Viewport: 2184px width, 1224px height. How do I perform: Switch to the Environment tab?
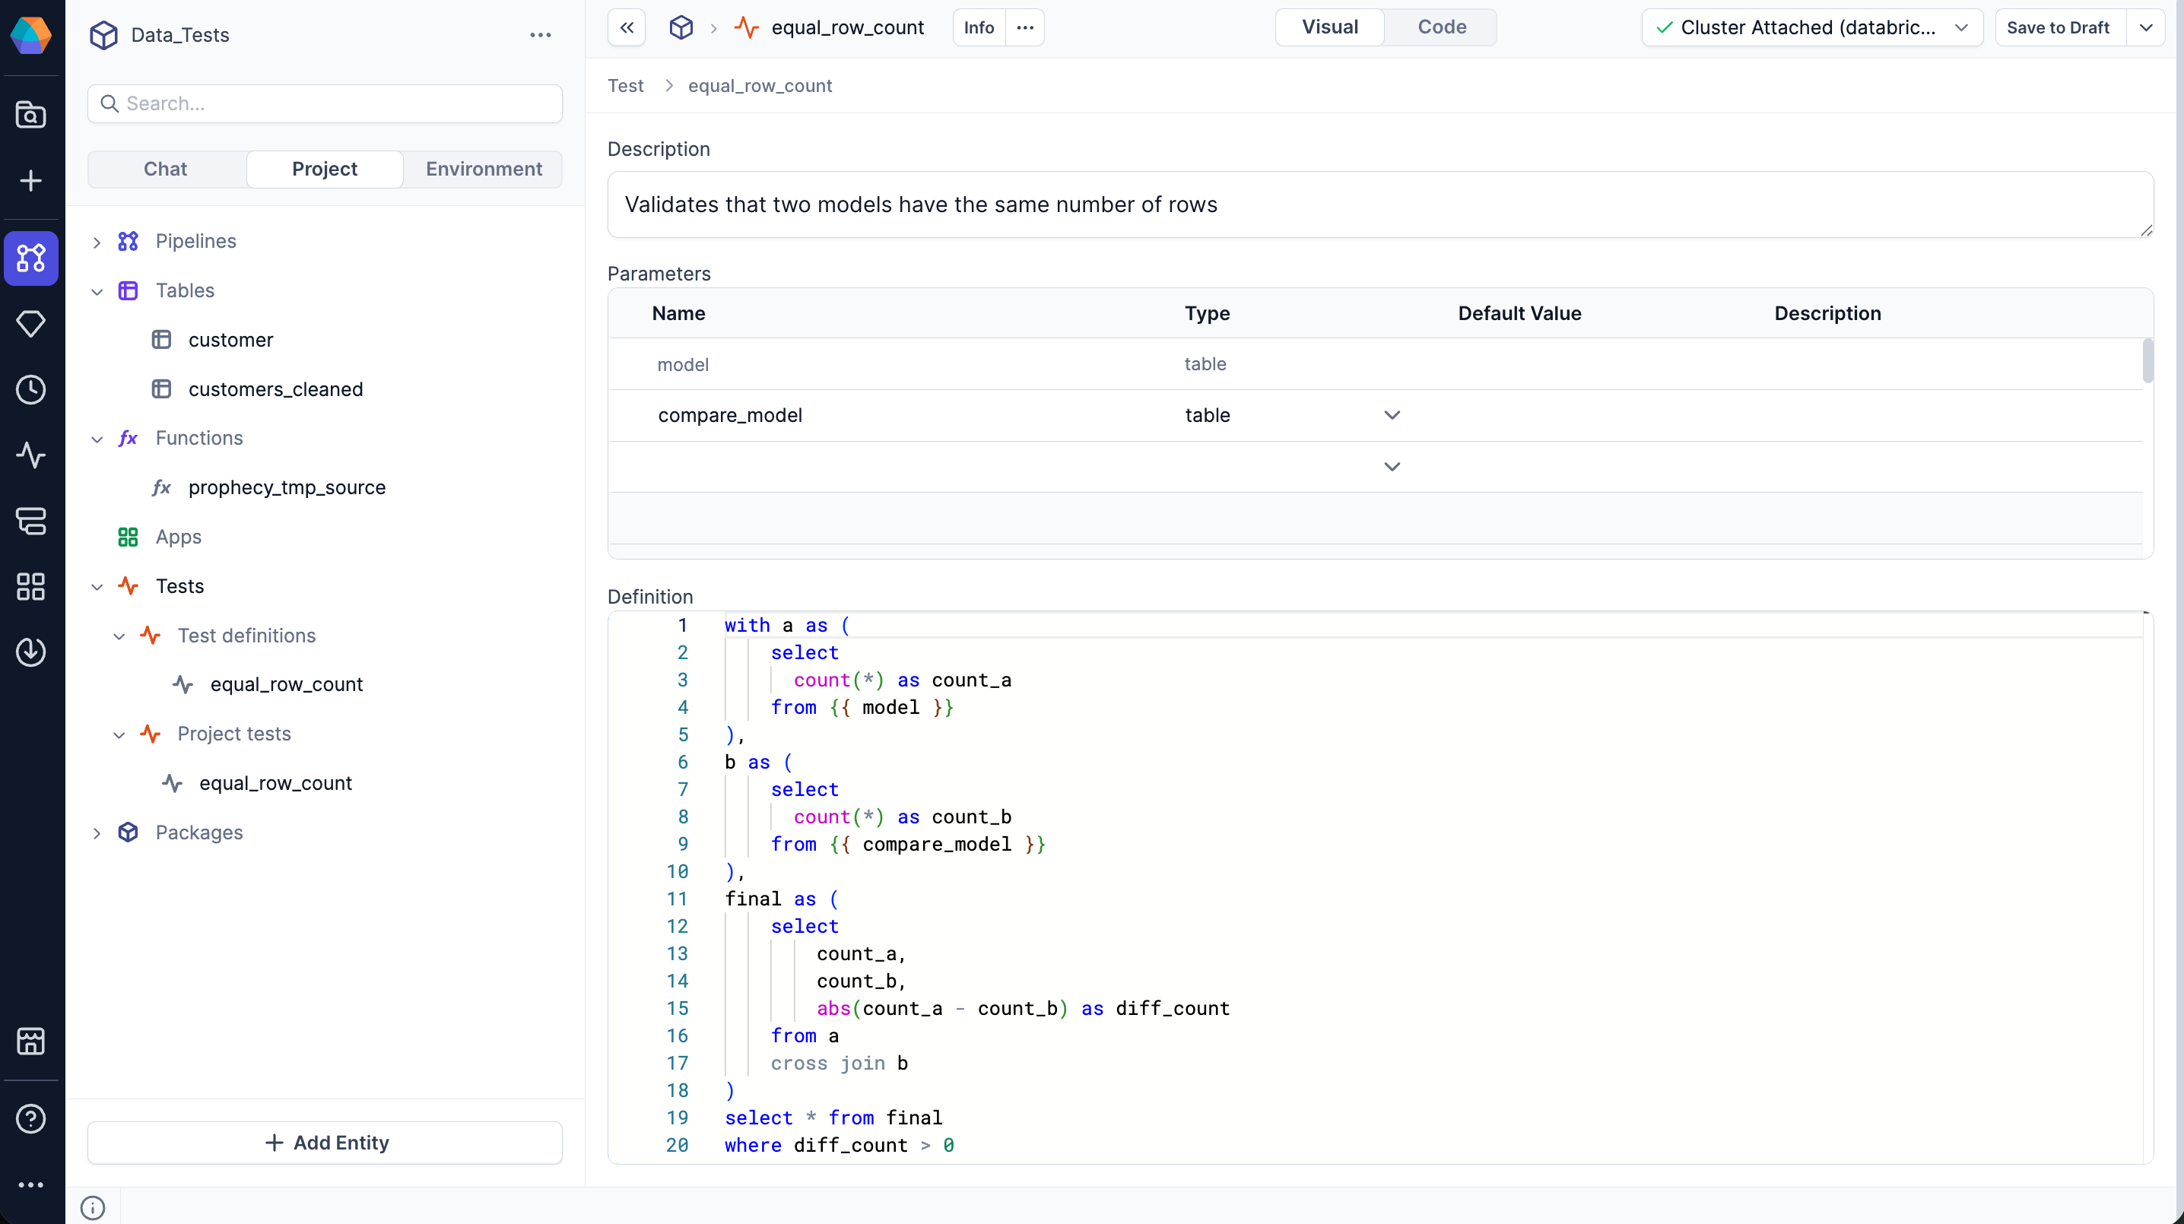tap(483, 169)
